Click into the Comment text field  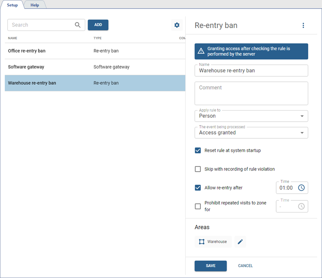click(x=251, y=93)
